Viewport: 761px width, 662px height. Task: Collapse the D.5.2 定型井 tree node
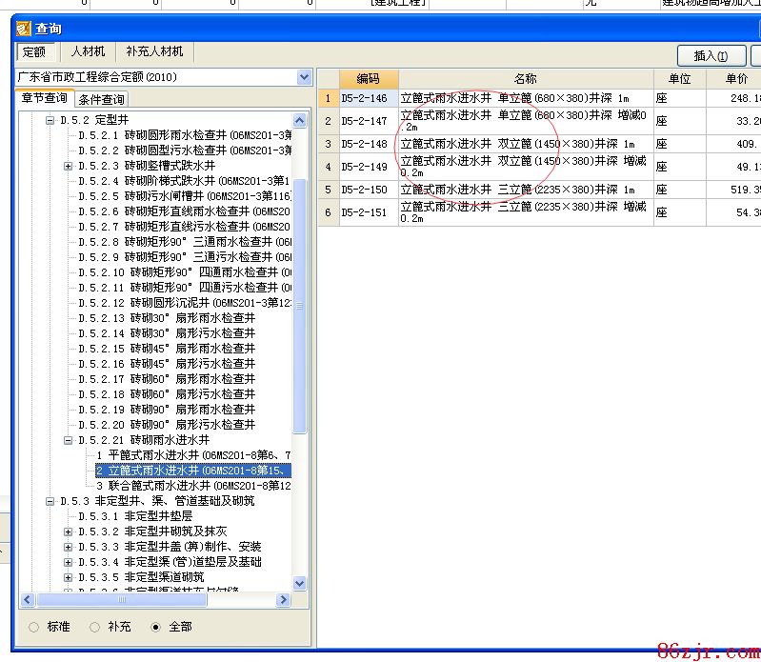click(50, 120)
